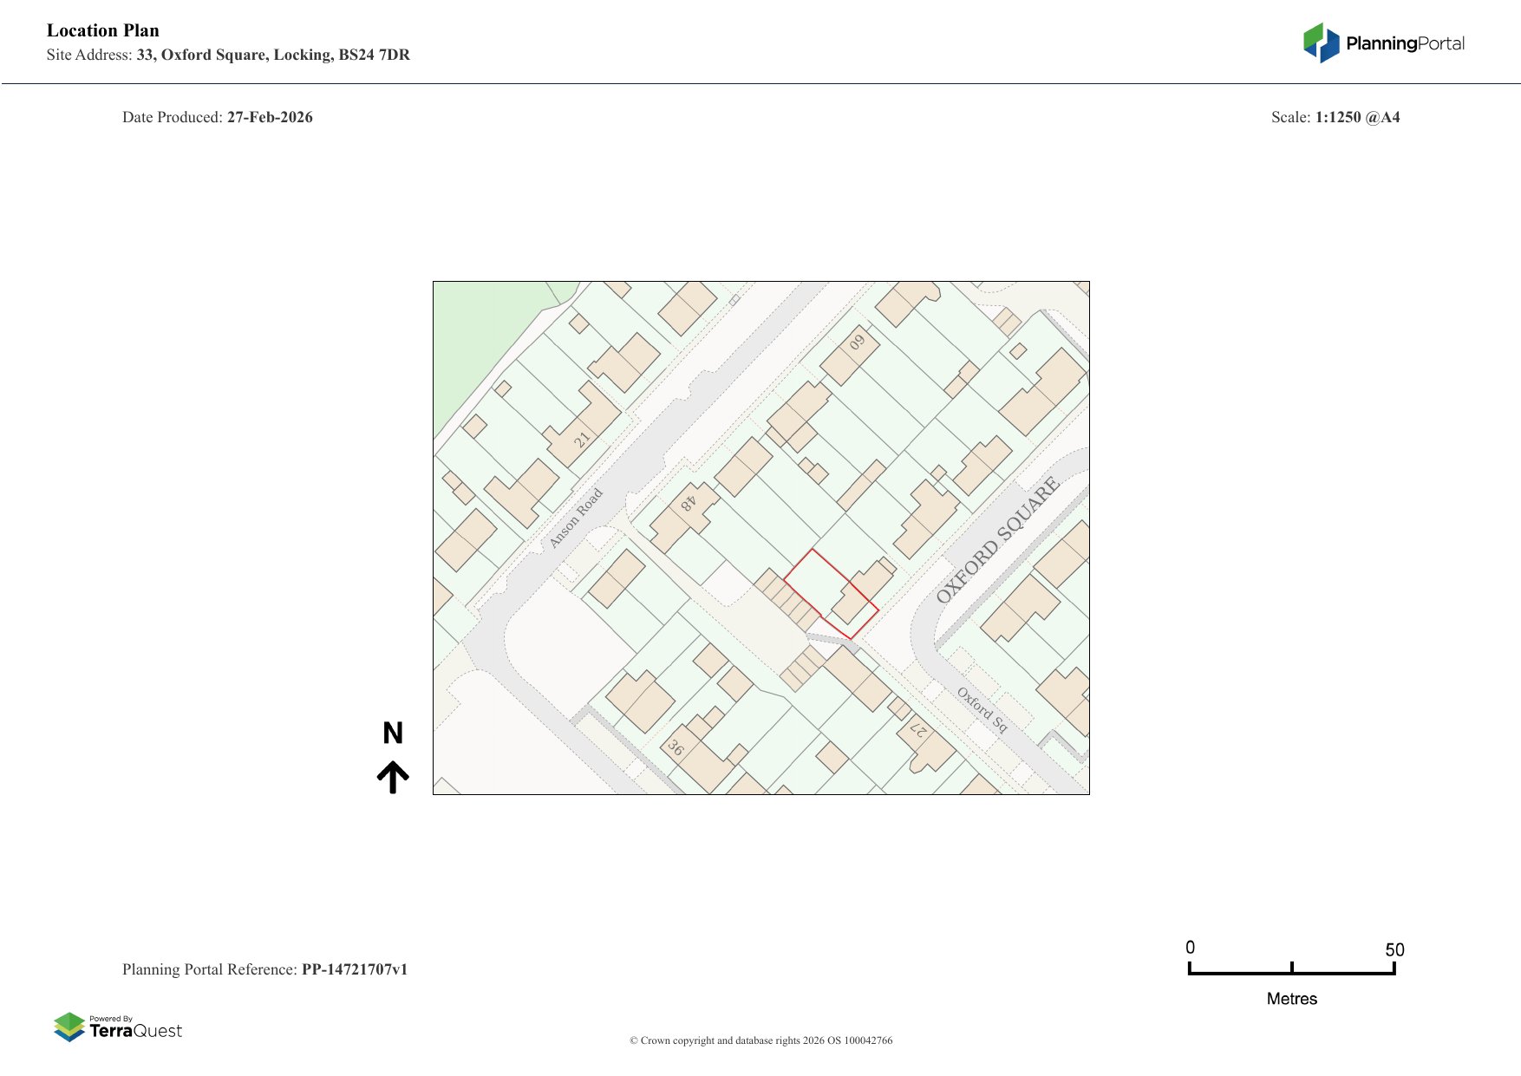Select the building numbered 27
Viewport: 1521px width, 1076px height.
pos(918,731)
